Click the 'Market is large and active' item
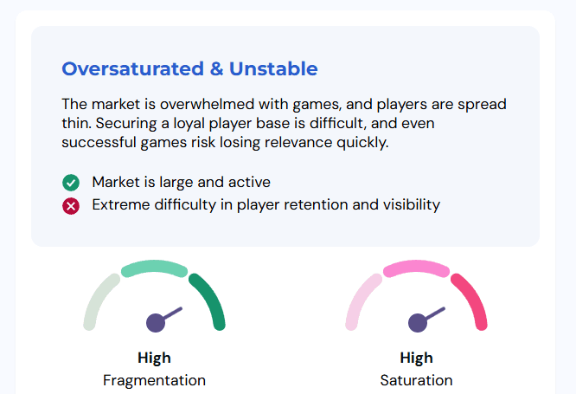The height and width of the screenshot is (394, 576). (181, 182)
